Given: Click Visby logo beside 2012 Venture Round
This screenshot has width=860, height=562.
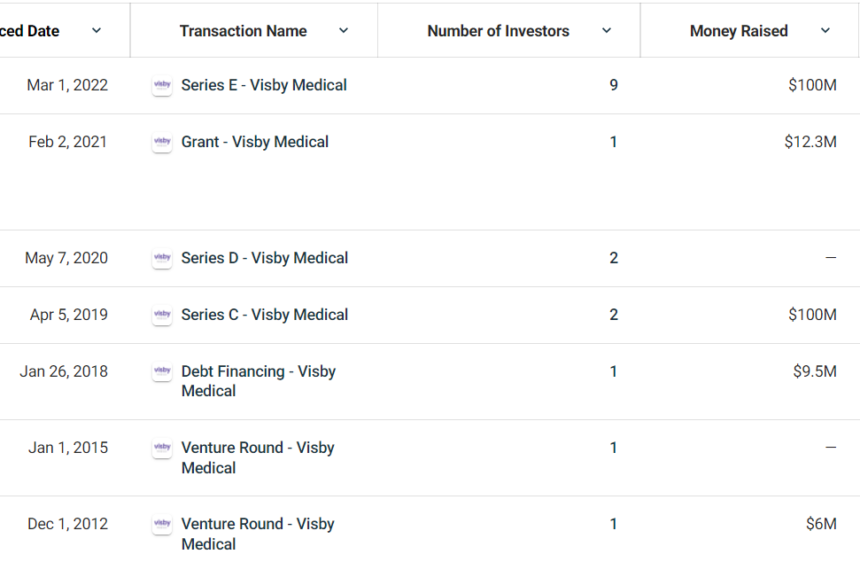Looking at the screenshot, I should pyautogui.click(x=162, y=525).
